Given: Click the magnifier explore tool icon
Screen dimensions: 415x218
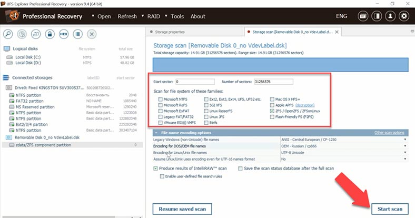Looking at the screenshot, I should point(8,34).
